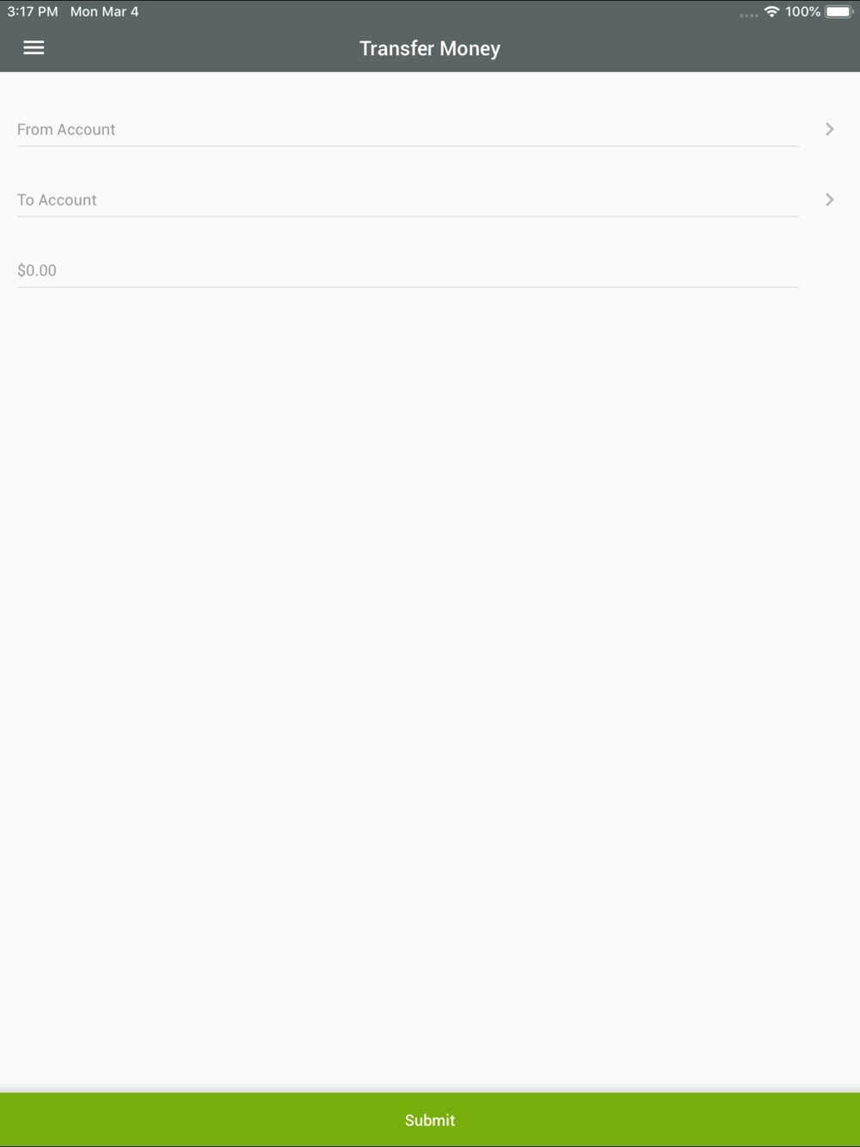
Task: Select the From Account field
Action: point(408,129)
